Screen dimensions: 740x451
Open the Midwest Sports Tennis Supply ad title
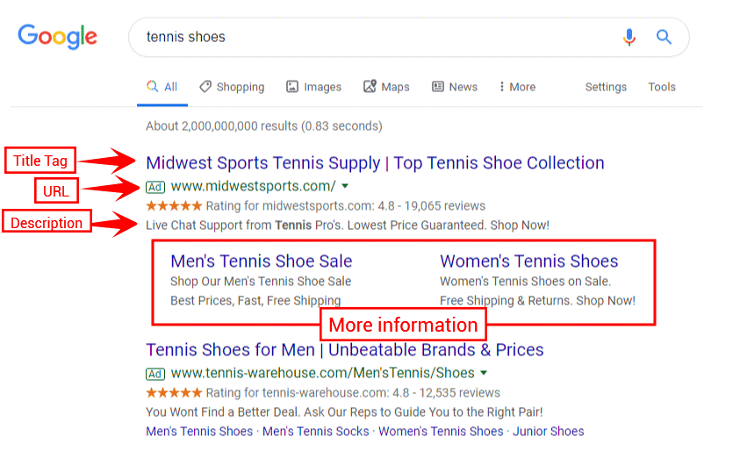(375, 162)
